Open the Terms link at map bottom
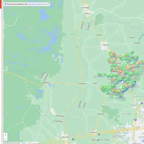The width and height of the screenshot is (144, 144). point(24,143)
